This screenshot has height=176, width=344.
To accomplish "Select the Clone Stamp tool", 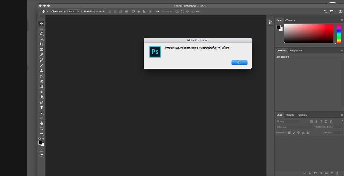I will pos(41,71).
